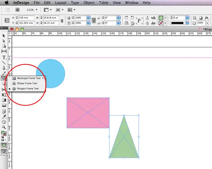Select the Gradient Swatch tool
212x169 pixels.
click(4, 100)
